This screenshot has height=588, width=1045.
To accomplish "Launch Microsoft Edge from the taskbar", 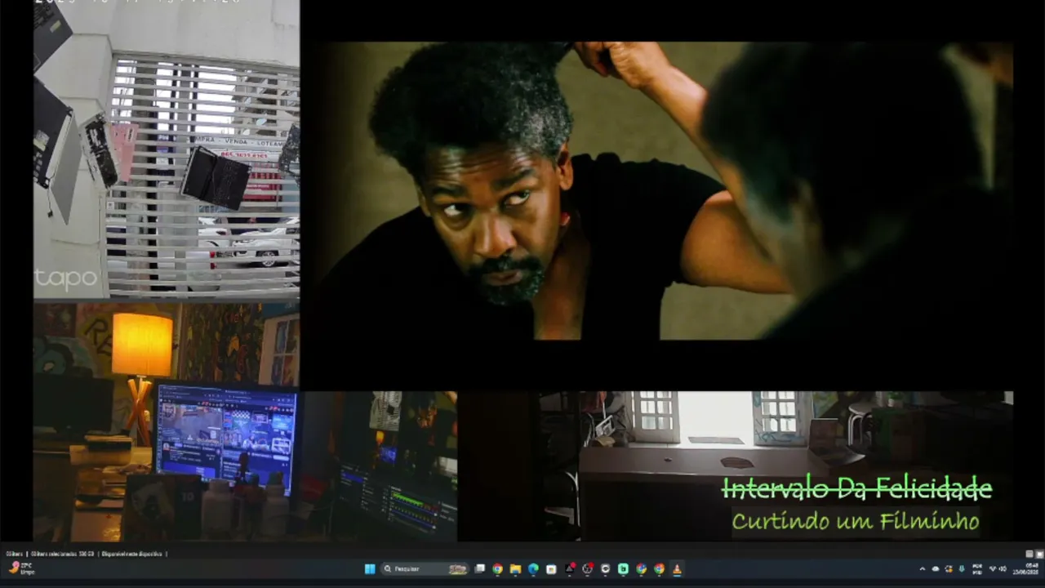I will tap(533, 569).
